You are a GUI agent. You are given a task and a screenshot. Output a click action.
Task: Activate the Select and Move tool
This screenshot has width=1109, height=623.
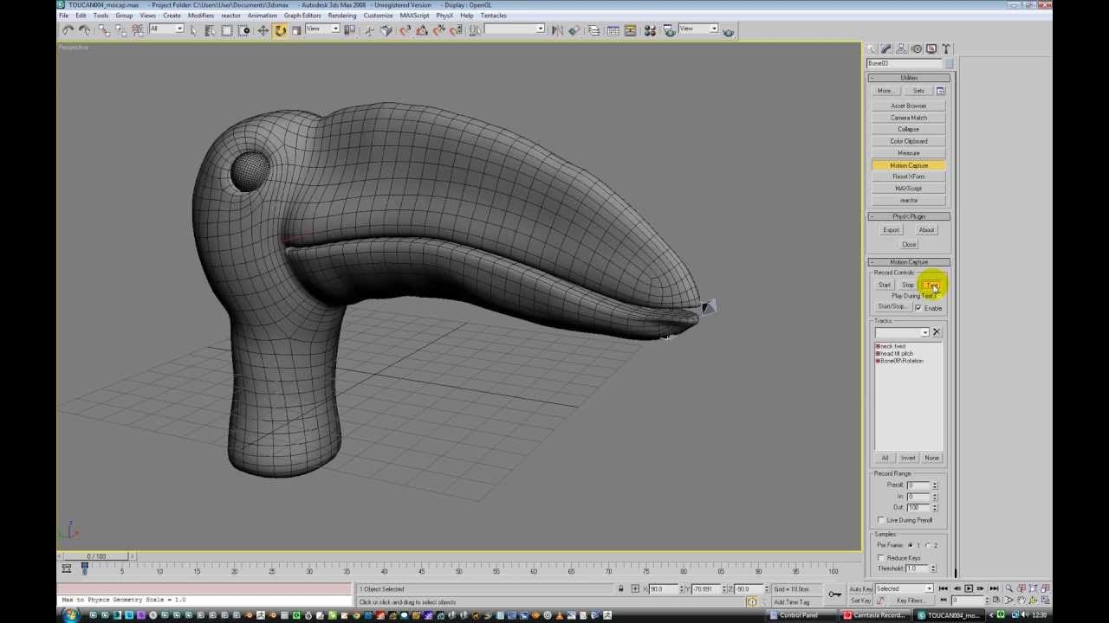[x=263, y=30]
